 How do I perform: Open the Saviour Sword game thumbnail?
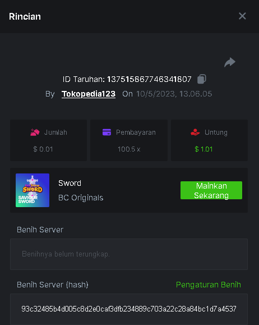33,190
